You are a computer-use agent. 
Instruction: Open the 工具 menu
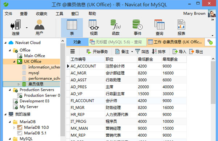[x=59, y=14]
